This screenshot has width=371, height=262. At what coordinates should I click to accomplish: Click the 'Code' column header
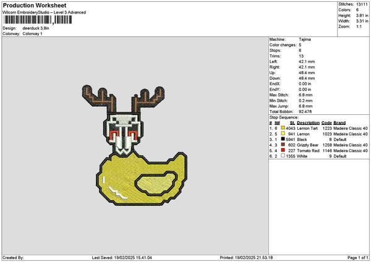pos(326,123)
